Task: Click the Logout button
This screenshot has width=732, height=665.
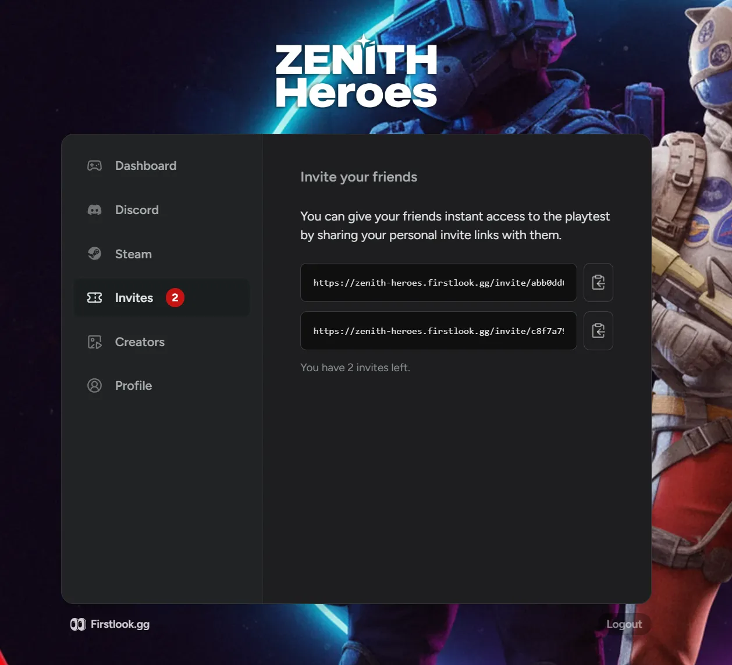Action: pyautogui.click(x=624, y=624)
